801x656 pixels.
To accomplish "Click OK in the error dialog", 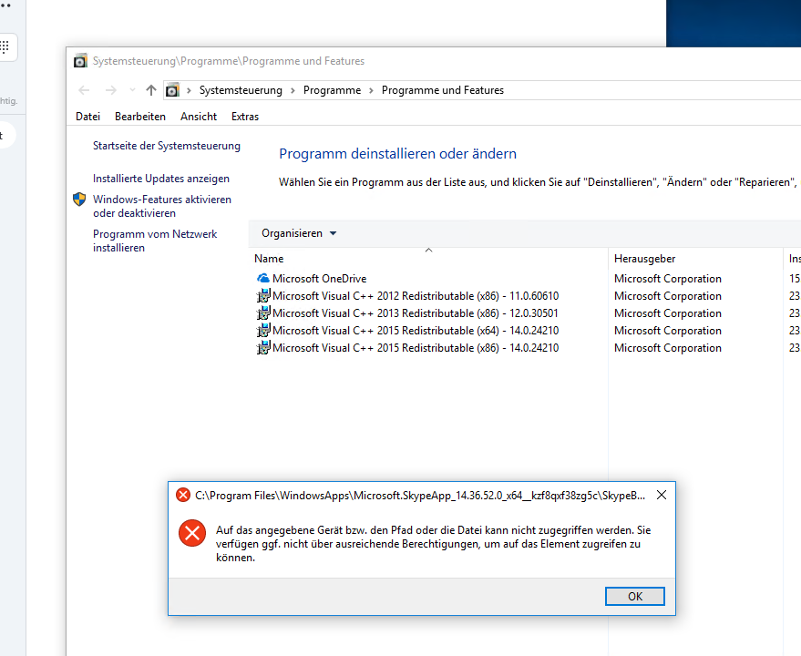I will (635, 596).
